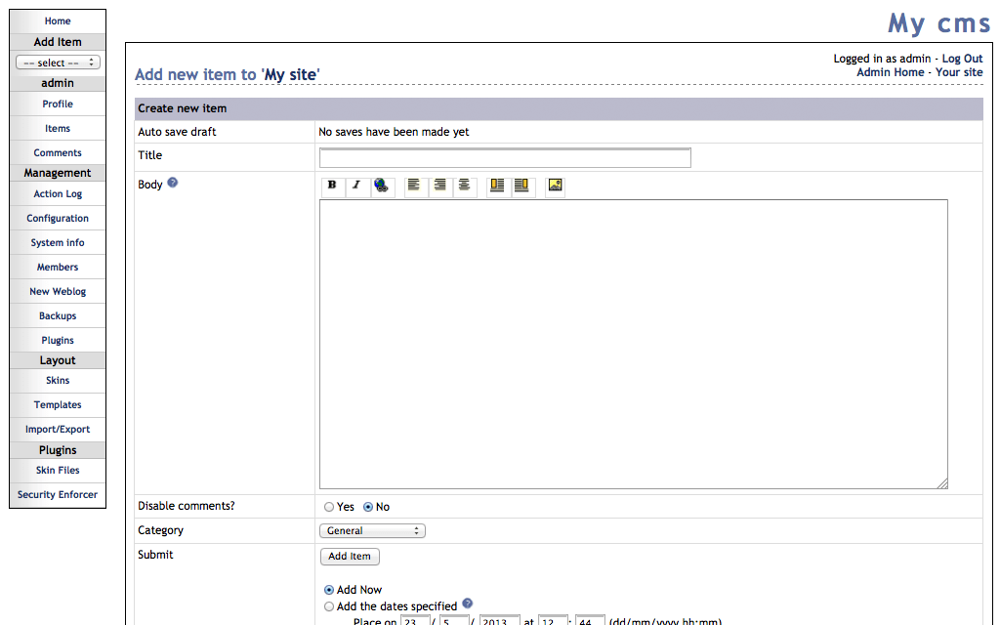This screenshot has height=625, width=1000.
Task: Go to Skins in the Layout menu
Action: [58, 381]
